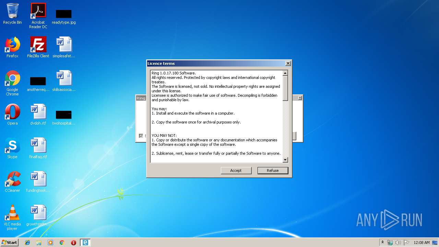The width and height of the screenshot is (439, 247).
Task: Open Google Chrome desktop shortcut
Action: [x=12, y=83]
